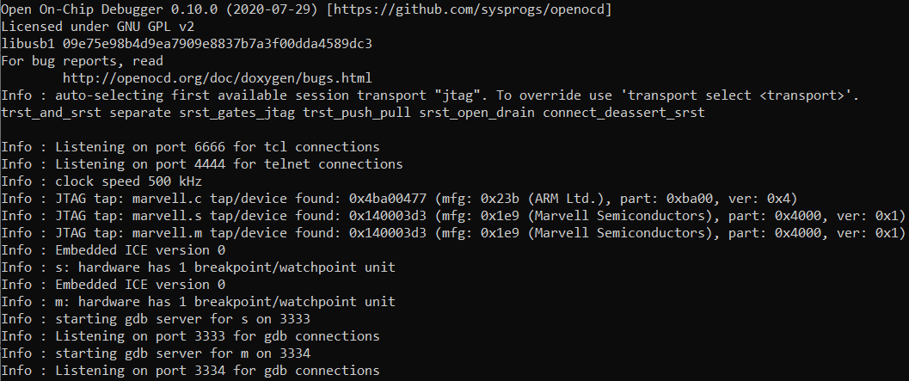The width and height of the screenshot is (909, 381).
Task: Click 'starting gdb server for m on 3334'
Action: tap(157, 353)
